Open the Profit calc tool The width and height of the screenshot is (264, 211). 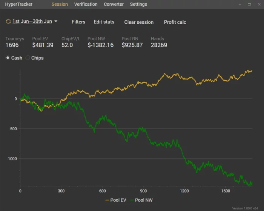point(175,22)
